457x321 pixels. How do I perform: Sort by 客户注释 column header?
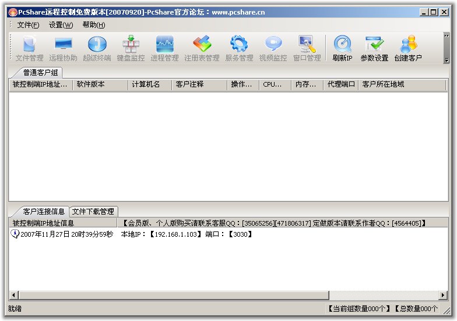199,85
